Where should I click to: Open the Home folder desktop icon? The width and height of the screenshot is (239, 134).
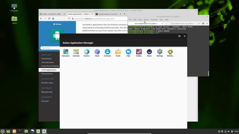14,20
